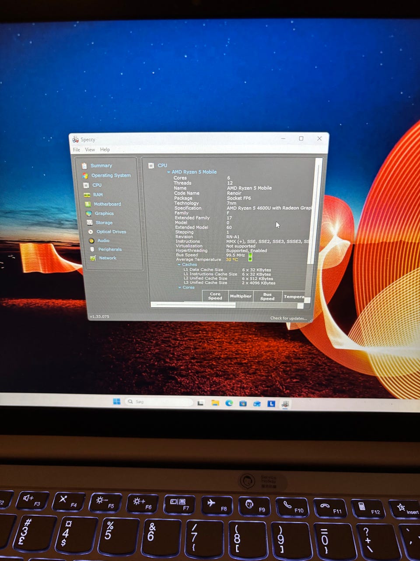Open the File menu
Image resolution: width=420 pixels, height=561 pixels.
point(77,150)
